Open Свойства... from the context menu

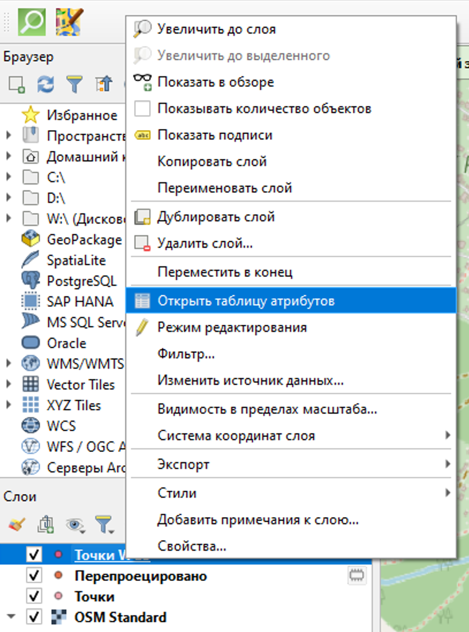192,546
